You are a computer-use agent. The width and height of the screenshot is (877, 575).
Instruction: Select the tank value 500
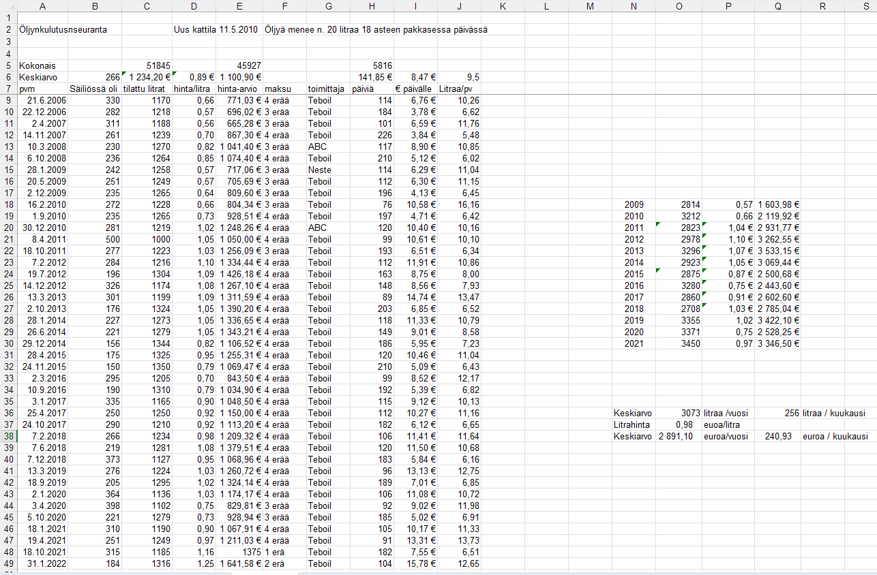tap(95, 239)
